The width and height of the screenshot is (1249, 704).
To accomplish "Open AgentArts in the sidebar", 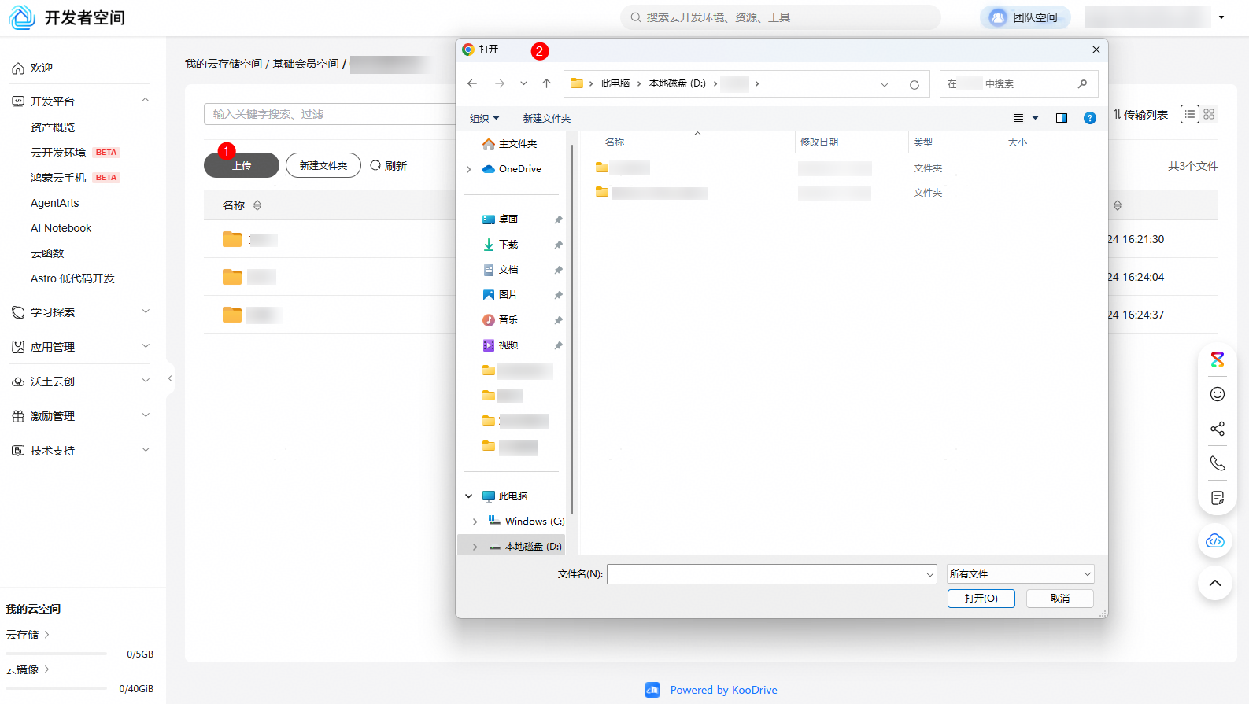I will tap(55, 203).
